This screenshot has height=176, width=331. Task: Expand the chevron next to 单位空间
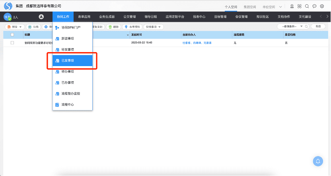[x=280, y=7]
